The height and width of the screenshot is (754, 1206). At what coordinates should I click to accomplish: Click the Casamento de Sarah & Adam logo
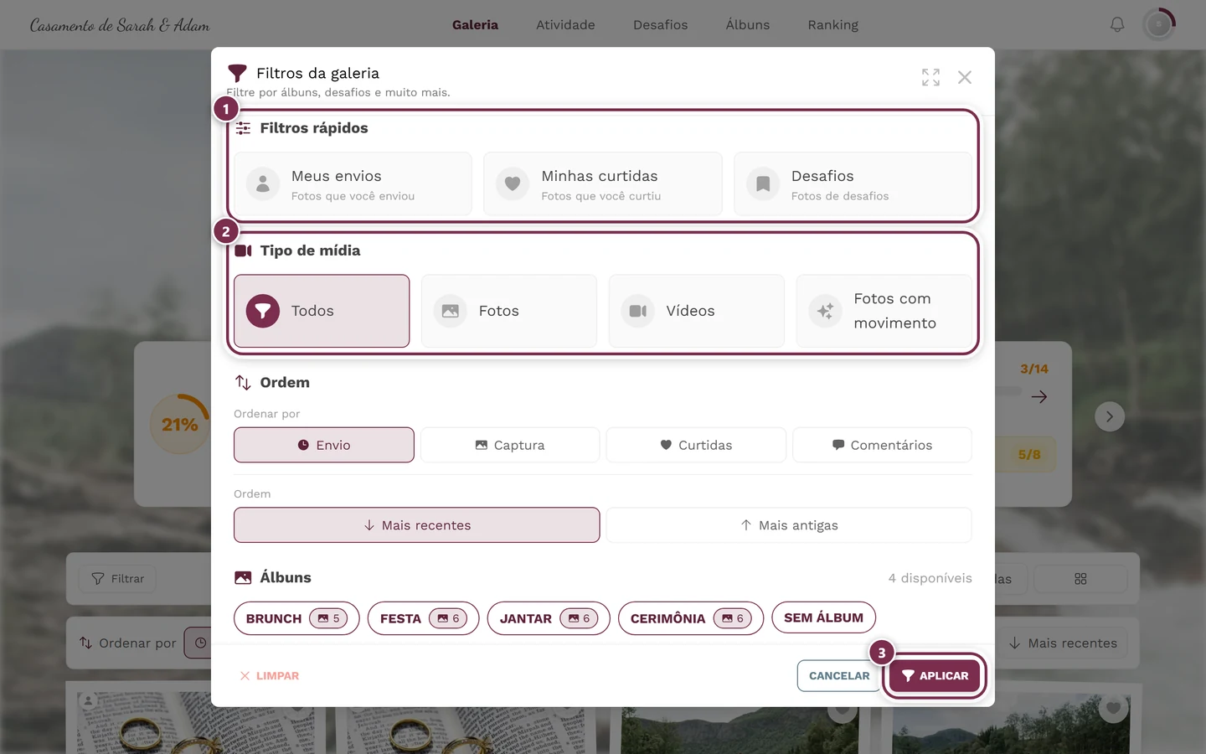pyautogui.click(x=120, y=25)
